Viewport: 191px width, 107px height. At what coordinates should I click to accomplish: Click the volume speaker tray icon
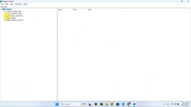click(x=175, y=104)
